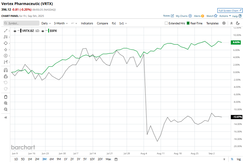Select the 1M time range
The image size is (243, 163).
click(x=30, y=159)
